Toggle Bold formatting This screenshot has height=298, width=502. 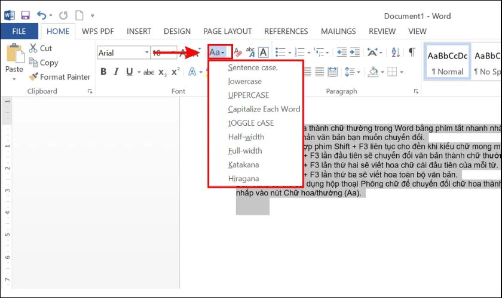tap(103, 72)
